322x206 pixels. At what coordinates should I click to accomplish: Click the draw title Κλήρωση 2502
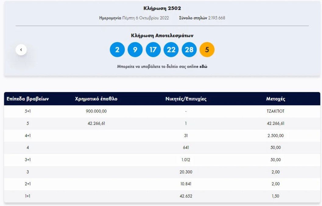[161, 8]
